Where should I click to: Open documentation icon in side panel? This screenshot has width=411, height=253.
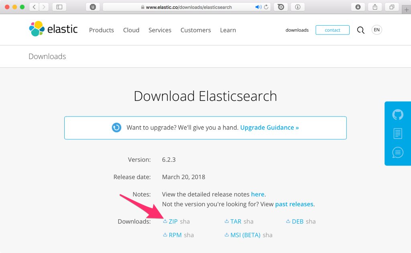398,133
